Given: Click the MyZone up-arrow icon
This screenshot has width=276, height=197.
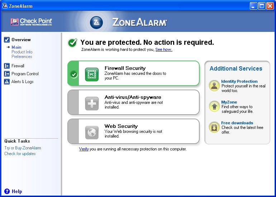Looking at the screenshot, I should click(214, 106).
